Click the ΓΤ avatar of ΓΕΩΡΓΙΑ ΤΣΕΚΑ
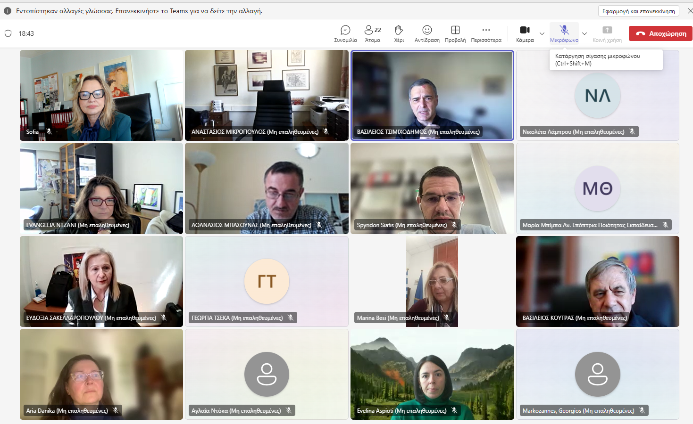The height and width of the screenshot is (424, 693). click(267, 281)
